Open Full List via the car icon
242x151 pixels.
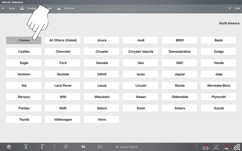[x=59, y=9]
